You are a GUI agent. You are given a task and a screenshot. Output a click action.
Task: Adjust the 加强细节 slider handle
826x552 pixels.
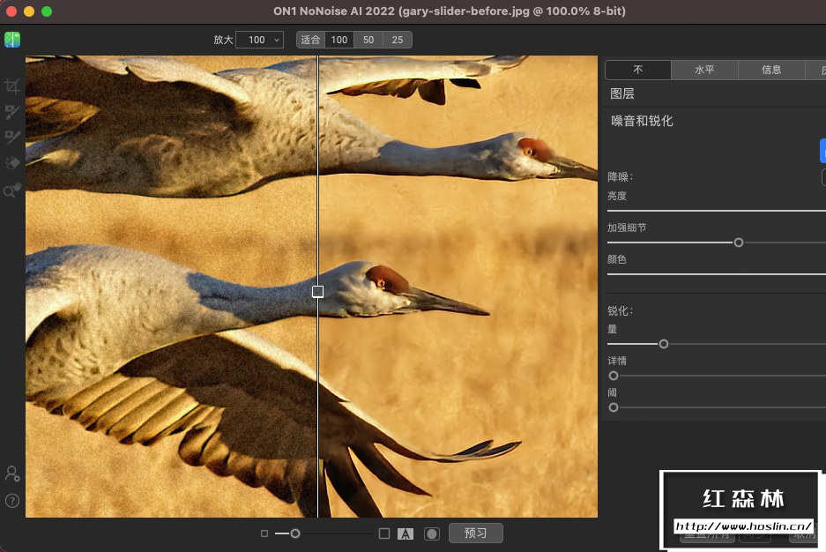pyautogui.click(x=739, y=242)
